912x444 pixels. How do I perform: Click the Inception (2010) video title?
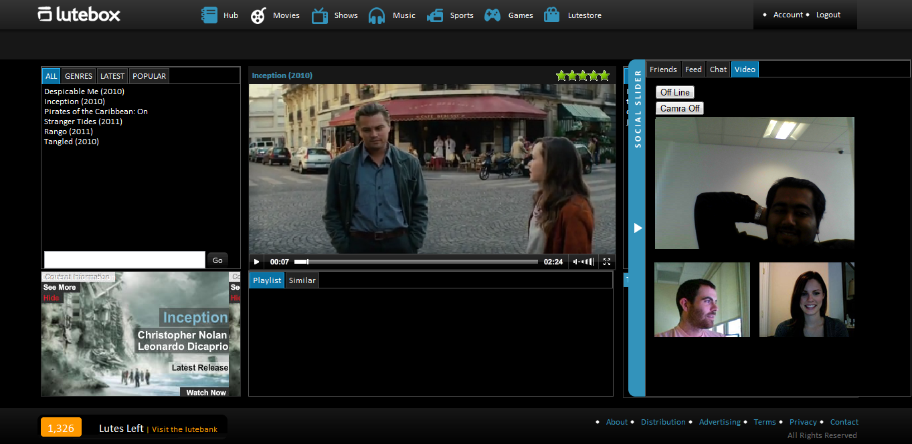pyautogui.click(x=282, y=75)
